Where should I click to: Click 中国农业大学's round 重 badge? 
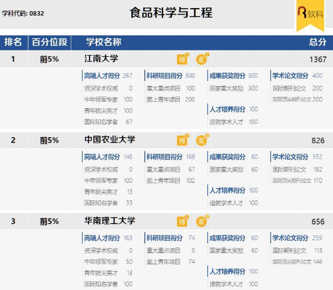pyautogui.click(x=201, y=140)
